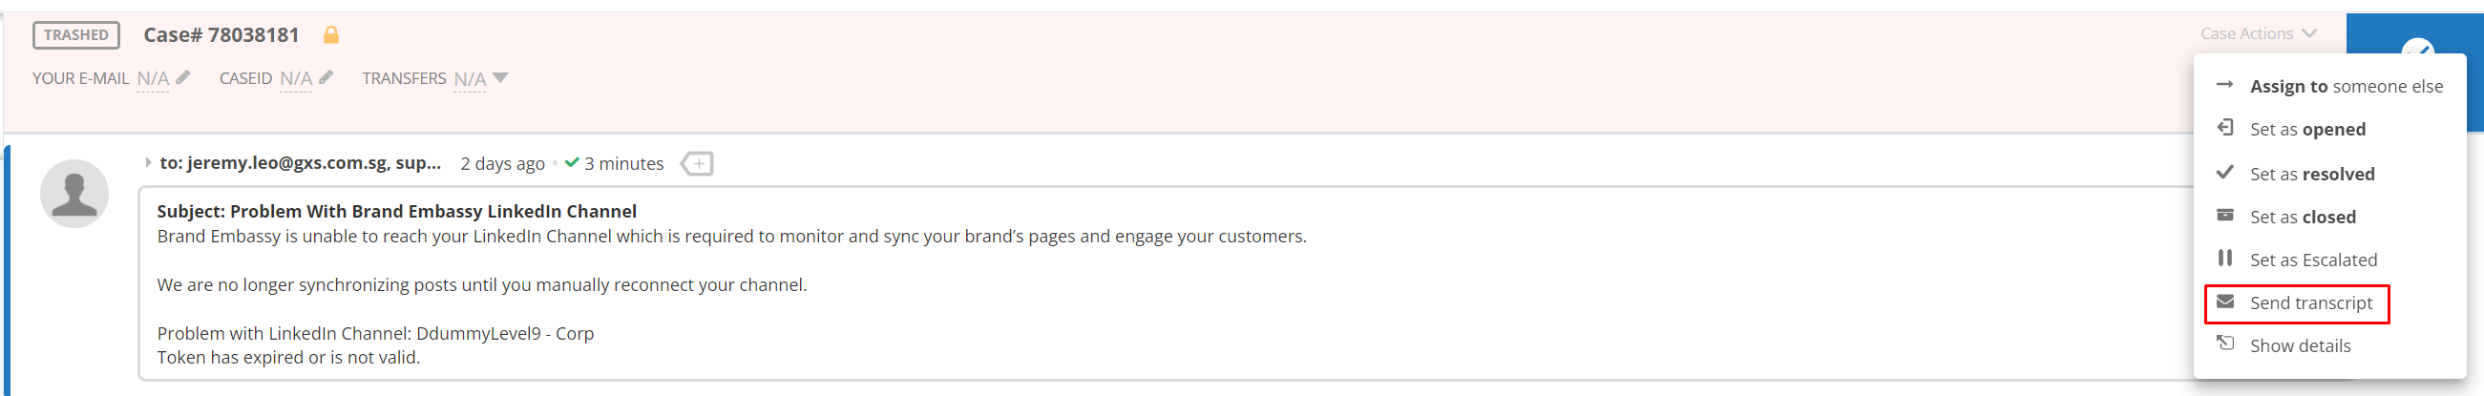Add a tag using the tag plus icon
The width and height of the screenshot is (2484, 396).
tap(696, 164)
